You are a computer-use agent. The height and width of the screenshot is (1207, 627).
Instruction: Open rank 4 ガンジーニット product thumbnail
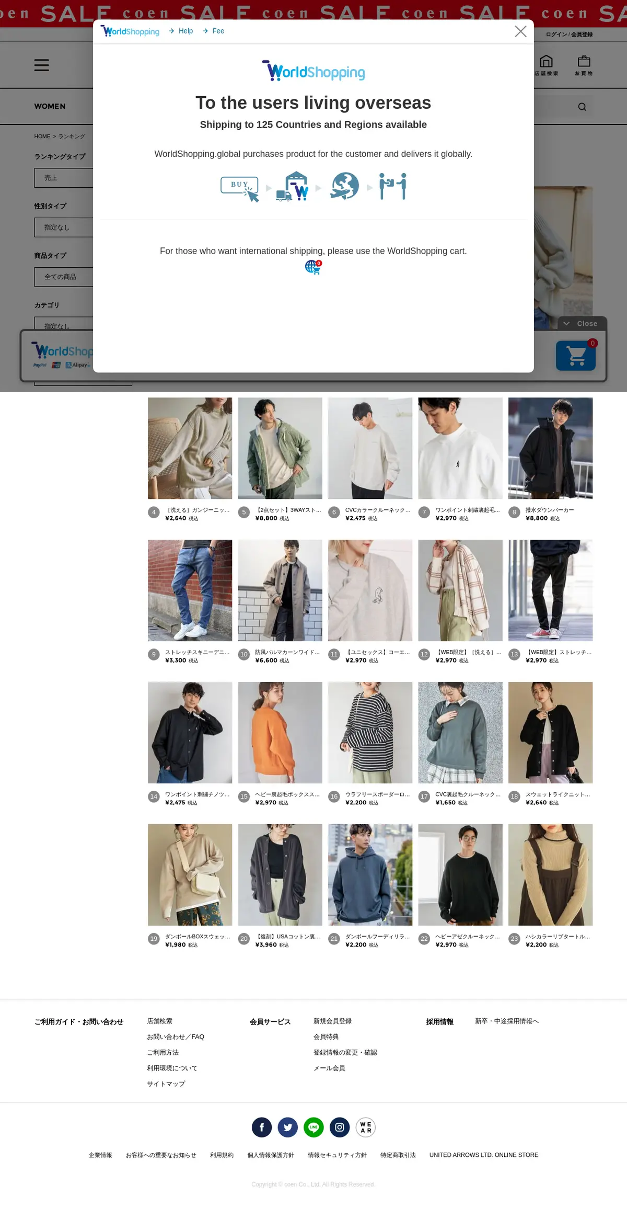point(190,448)
